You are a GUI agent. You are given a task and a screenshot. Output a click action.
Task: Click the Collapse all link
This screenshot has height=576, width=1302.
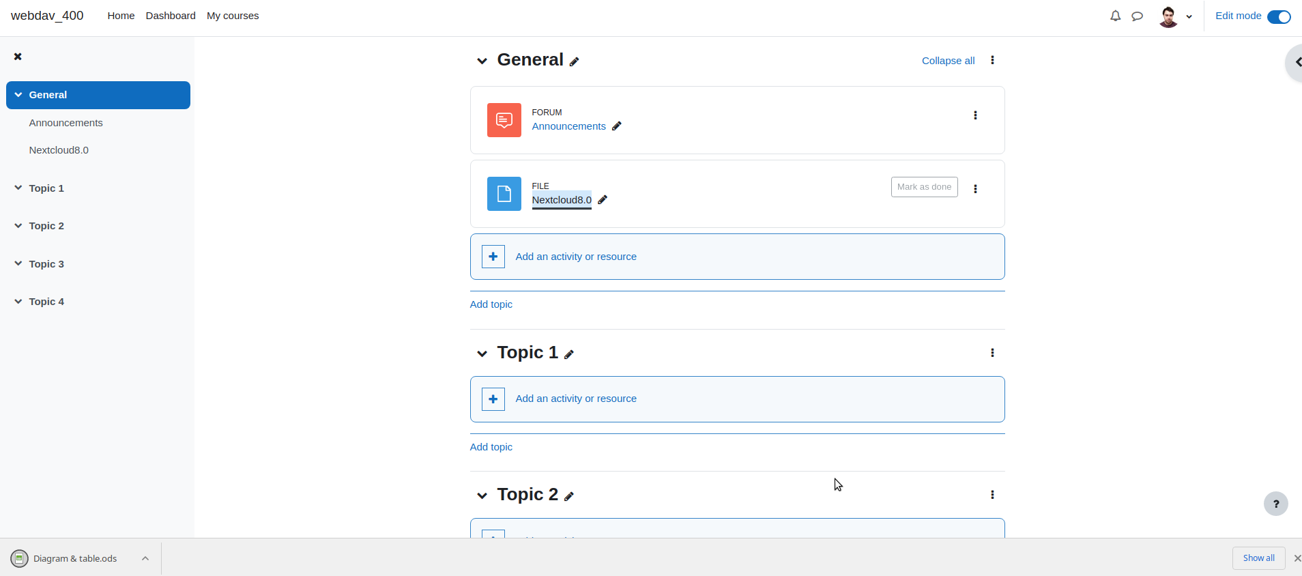948,61
